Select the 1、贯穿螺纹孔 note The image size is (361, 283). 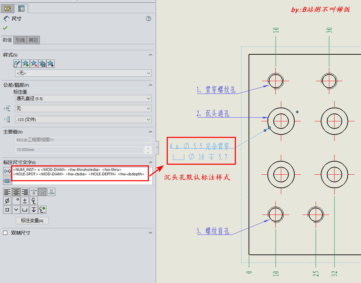click(x=216, y=90)
